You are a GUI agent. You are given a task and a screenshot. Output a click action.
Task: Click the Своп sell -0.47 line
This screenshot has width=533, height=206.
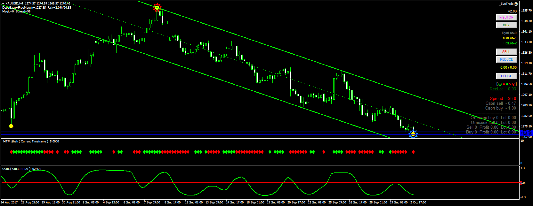pos(501,103)
